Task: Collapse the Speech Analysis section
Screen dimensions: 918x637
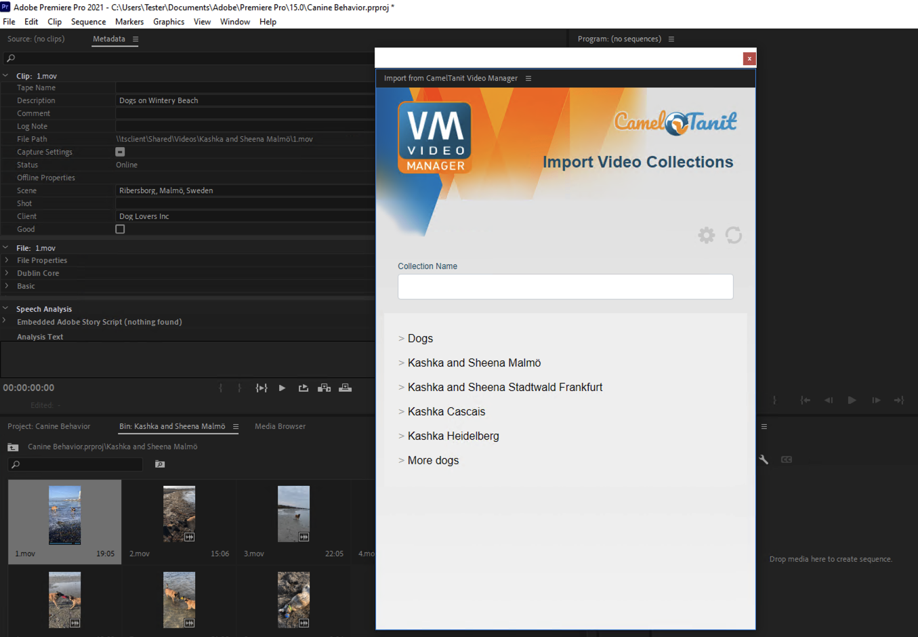Action: tap(5, 309)
